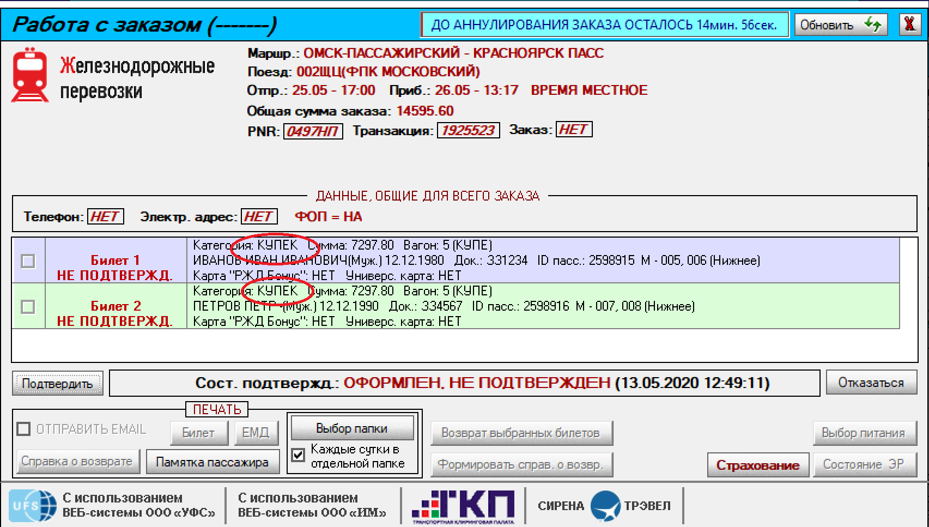
Task: Click train number 002ЩЦ(ФПК МОСКОВСКИЙ)
Action: [388, 72]
